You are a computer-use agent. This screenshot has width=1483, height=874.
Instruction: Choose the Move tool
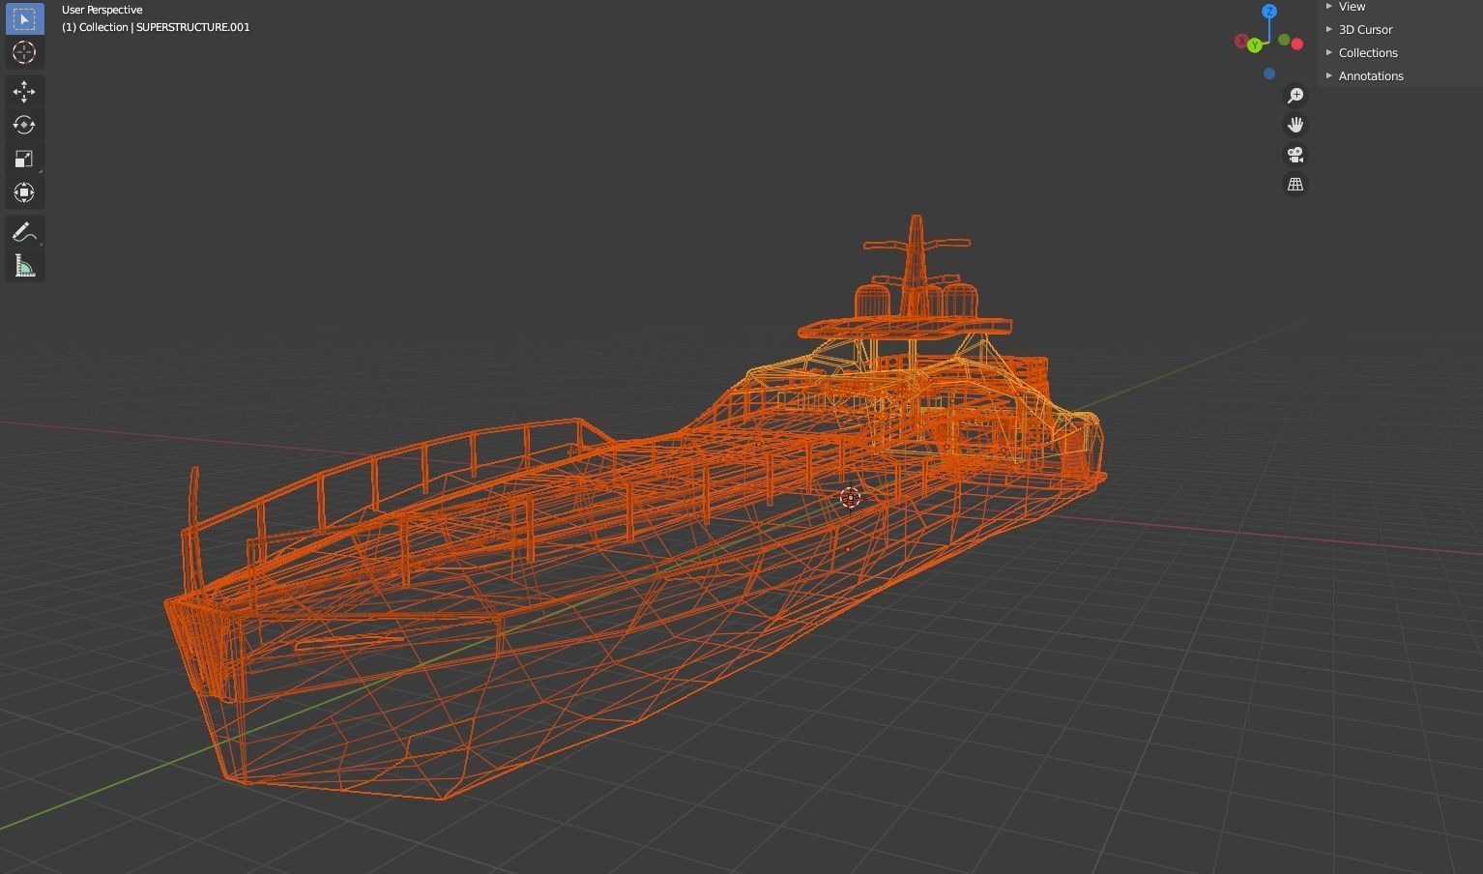tap(24, 92)
